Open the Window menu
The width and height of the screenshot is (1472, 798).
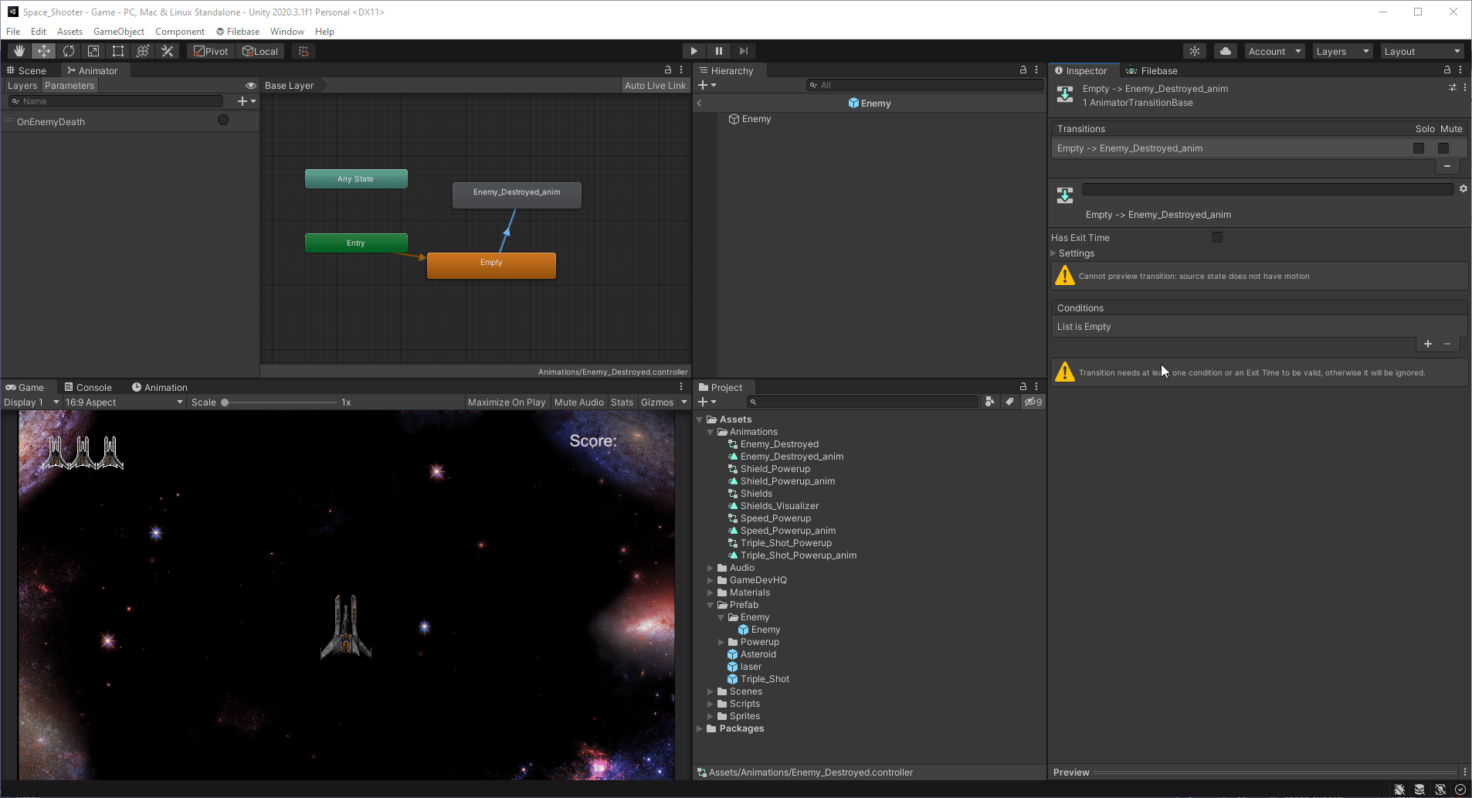[287, 32]
